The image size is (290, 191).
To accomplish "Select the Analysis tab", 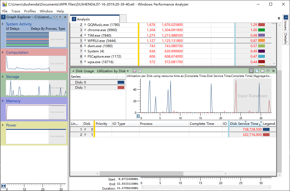I will click(83, 19).
